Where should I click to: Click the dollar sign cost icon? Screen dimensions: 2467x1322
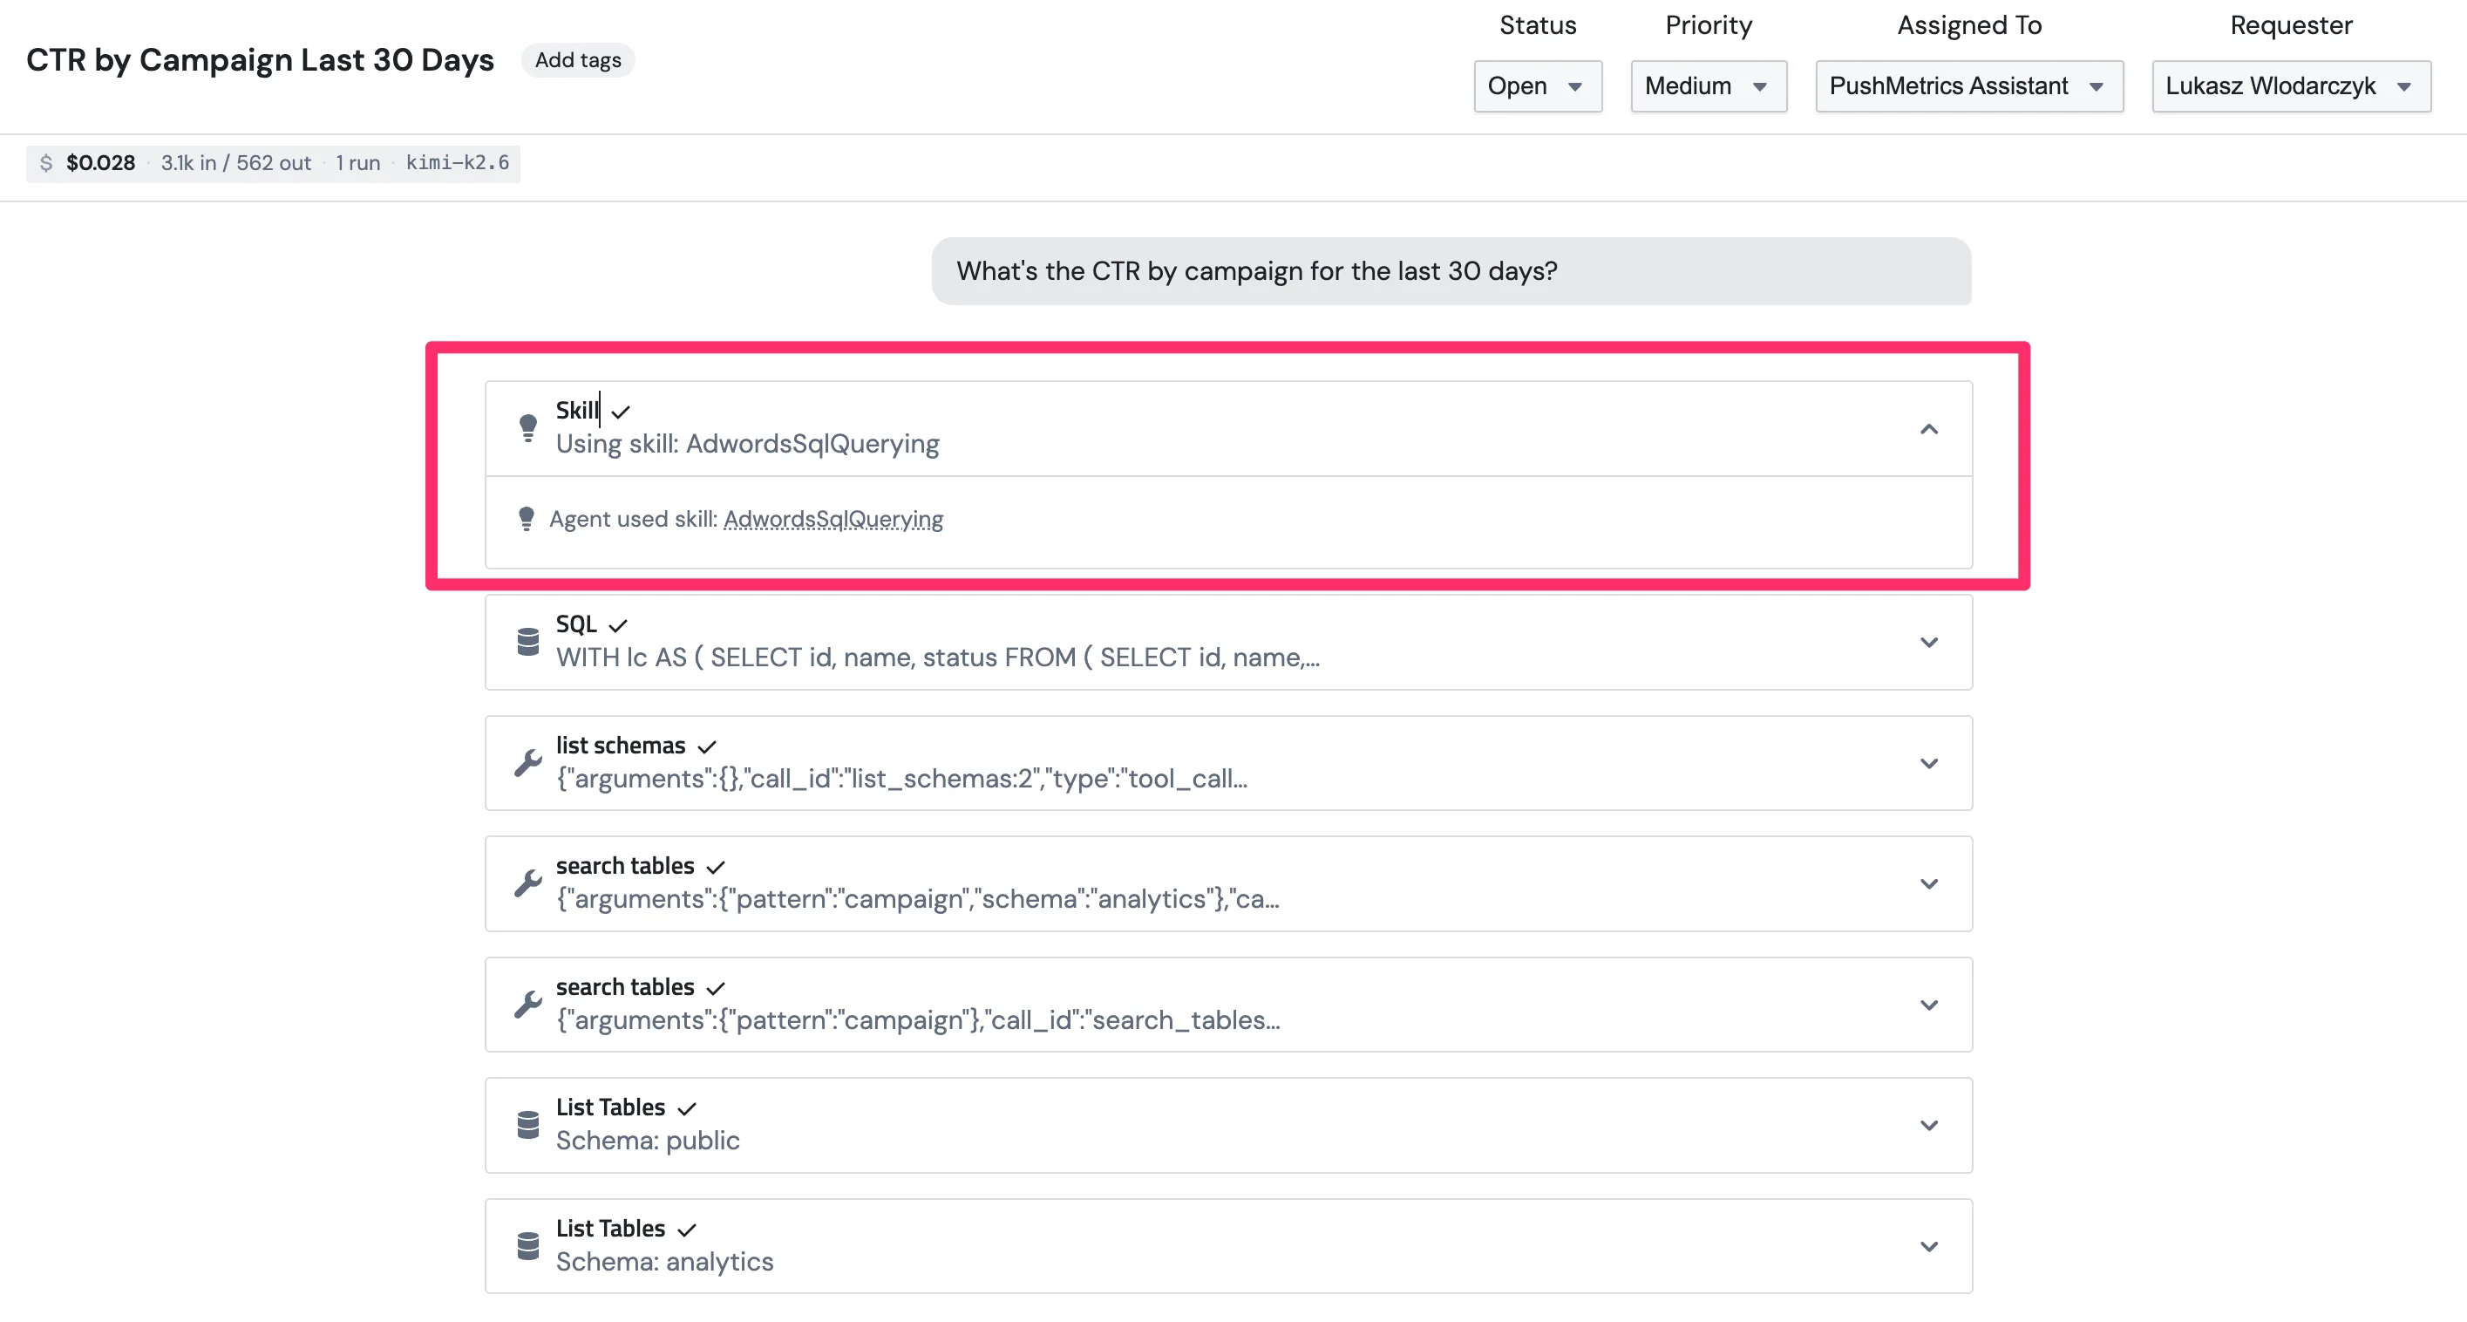(46, 163)
